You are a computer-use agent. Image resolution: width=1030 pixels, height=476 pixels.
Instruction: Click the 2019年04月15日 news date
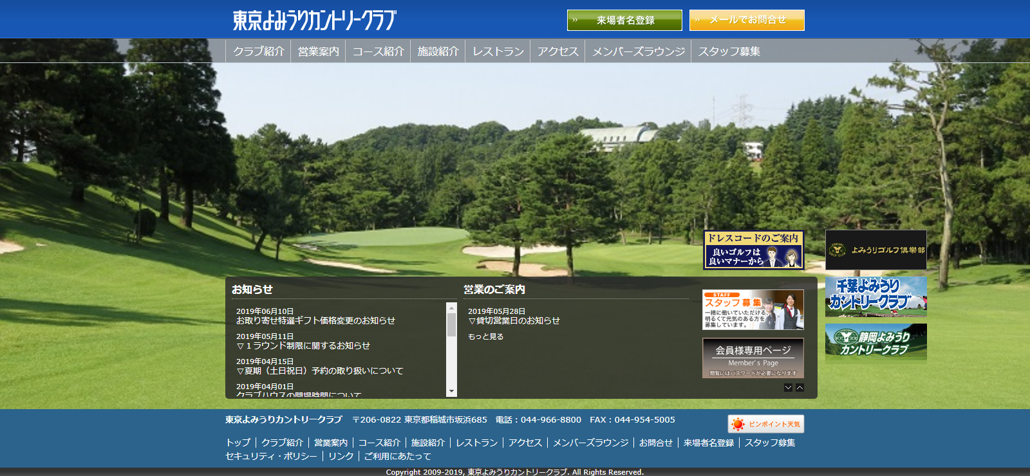point(265,362)
